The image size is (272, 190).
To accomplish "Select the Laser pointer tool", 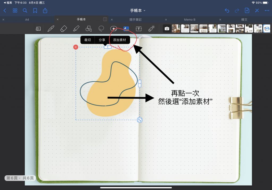I will click(x=151, y=28).
